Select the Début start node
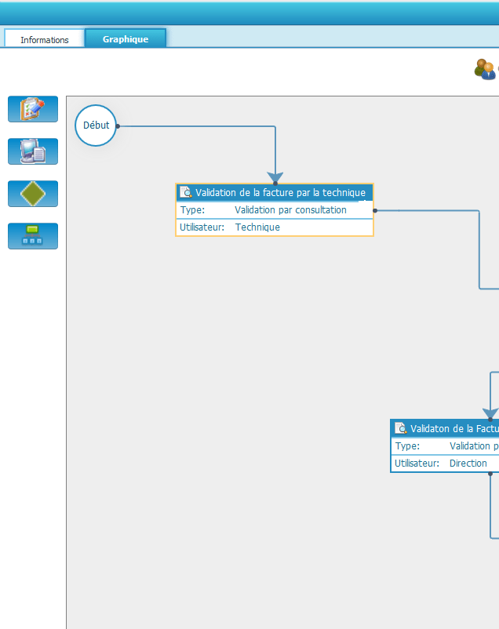 (x=96, y=125)
